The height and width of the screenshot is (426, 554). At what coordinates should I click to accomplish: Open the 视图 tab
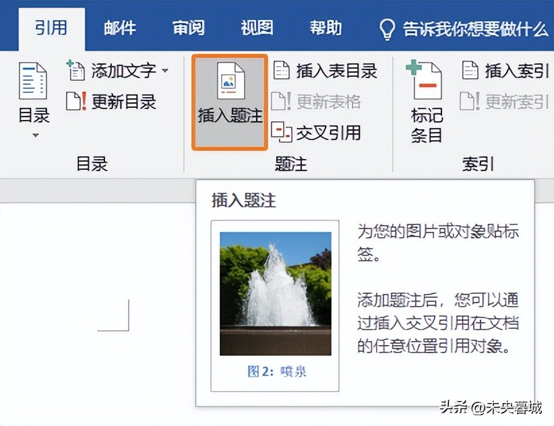[x=257, y=28]
